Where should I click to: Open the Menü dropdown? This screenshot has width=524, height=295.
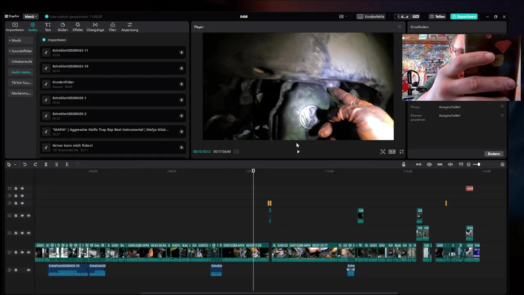pyautogui.click(x=31, y=16)
